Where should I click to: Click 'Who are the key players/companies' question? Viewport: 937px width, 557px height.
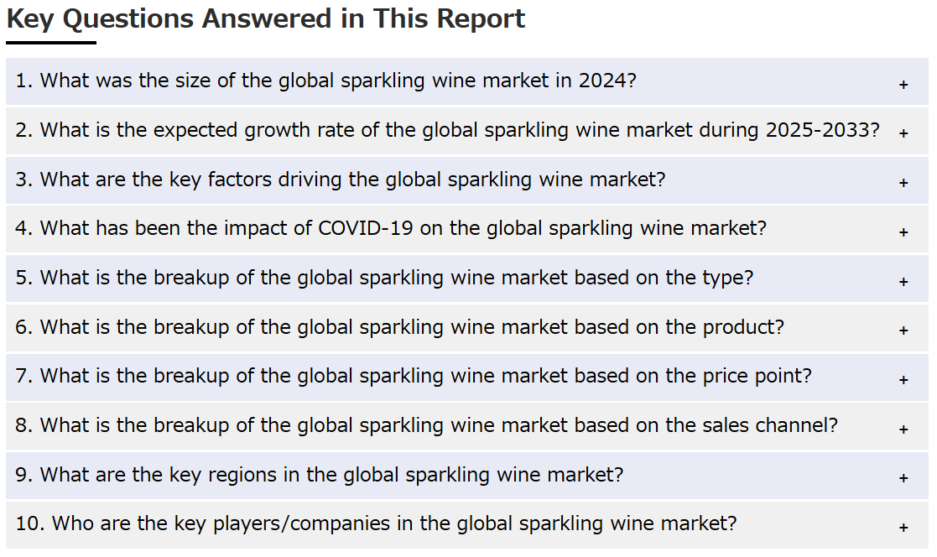pos(466,525)
